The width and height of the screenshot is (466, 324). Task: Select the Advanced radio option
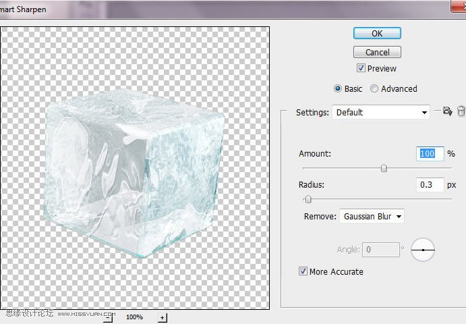click(374, 88)
